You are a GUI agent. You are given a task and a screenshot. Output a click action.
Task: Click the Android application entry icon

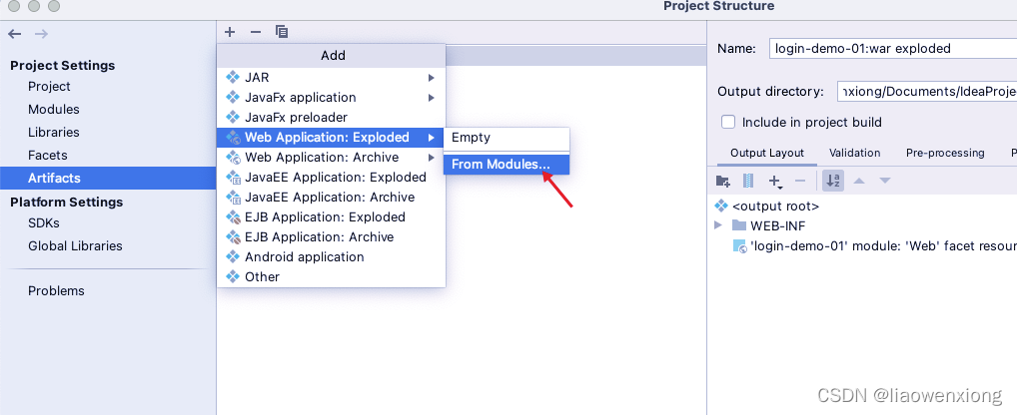(x=232, y=257)
